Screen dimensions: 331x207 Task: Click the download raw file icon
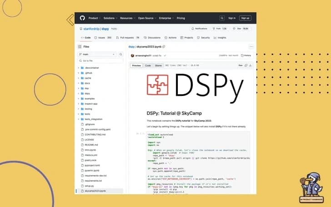[251, 66]
